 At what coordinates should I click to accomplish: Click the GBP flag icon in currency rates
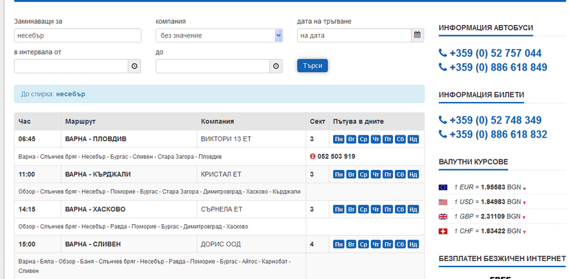point(443,217)
